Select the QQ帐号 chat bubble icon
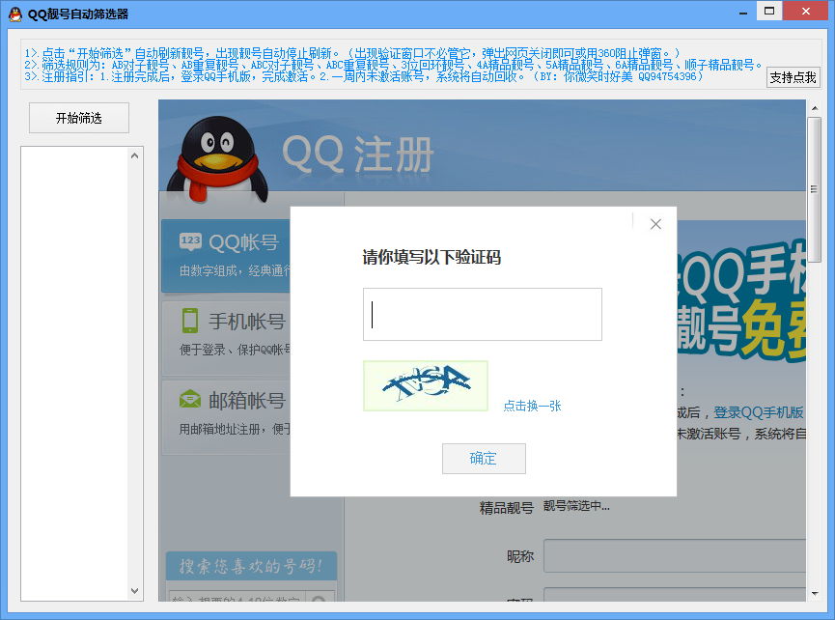Screen dimensions: 835x620 coord(190,241)
